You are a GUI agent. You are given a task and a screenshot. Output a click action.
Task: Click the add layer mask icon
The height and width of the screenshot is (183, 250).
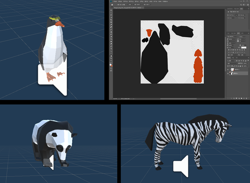coord(236,98)
